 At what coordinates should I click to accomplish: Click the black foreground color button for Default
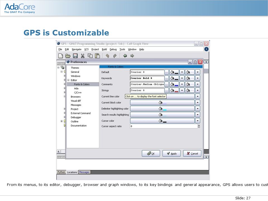point(174,72)
